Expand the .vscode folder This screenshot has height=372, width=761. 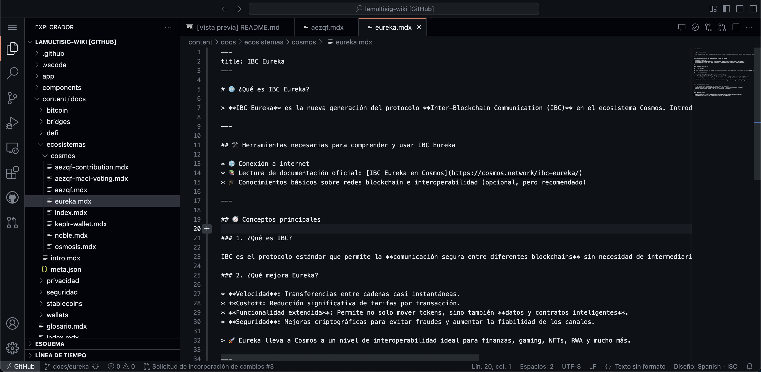[x=102, y=65]
